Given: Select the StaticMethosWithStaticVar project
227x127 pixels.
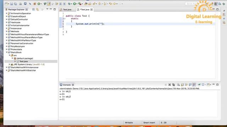Looking at the screenshot, I should (x=23, y=71).
